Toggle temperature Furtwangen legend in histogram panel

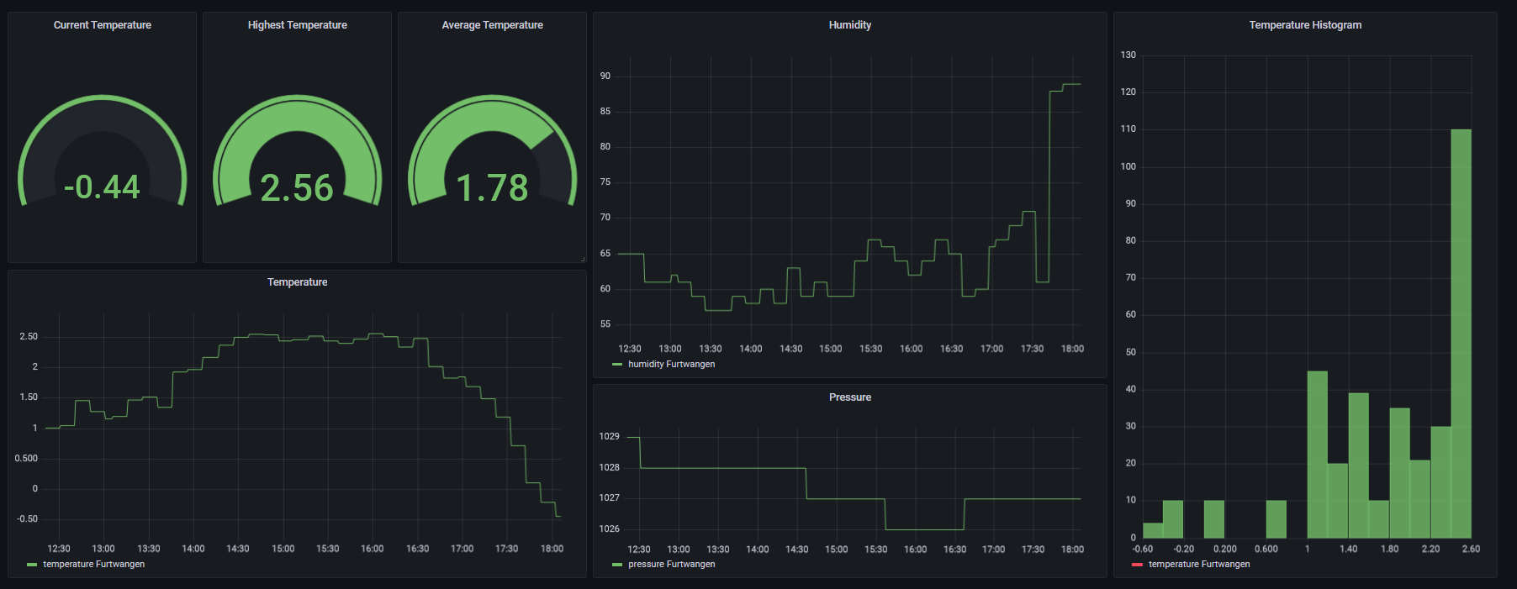(1199, 564)
